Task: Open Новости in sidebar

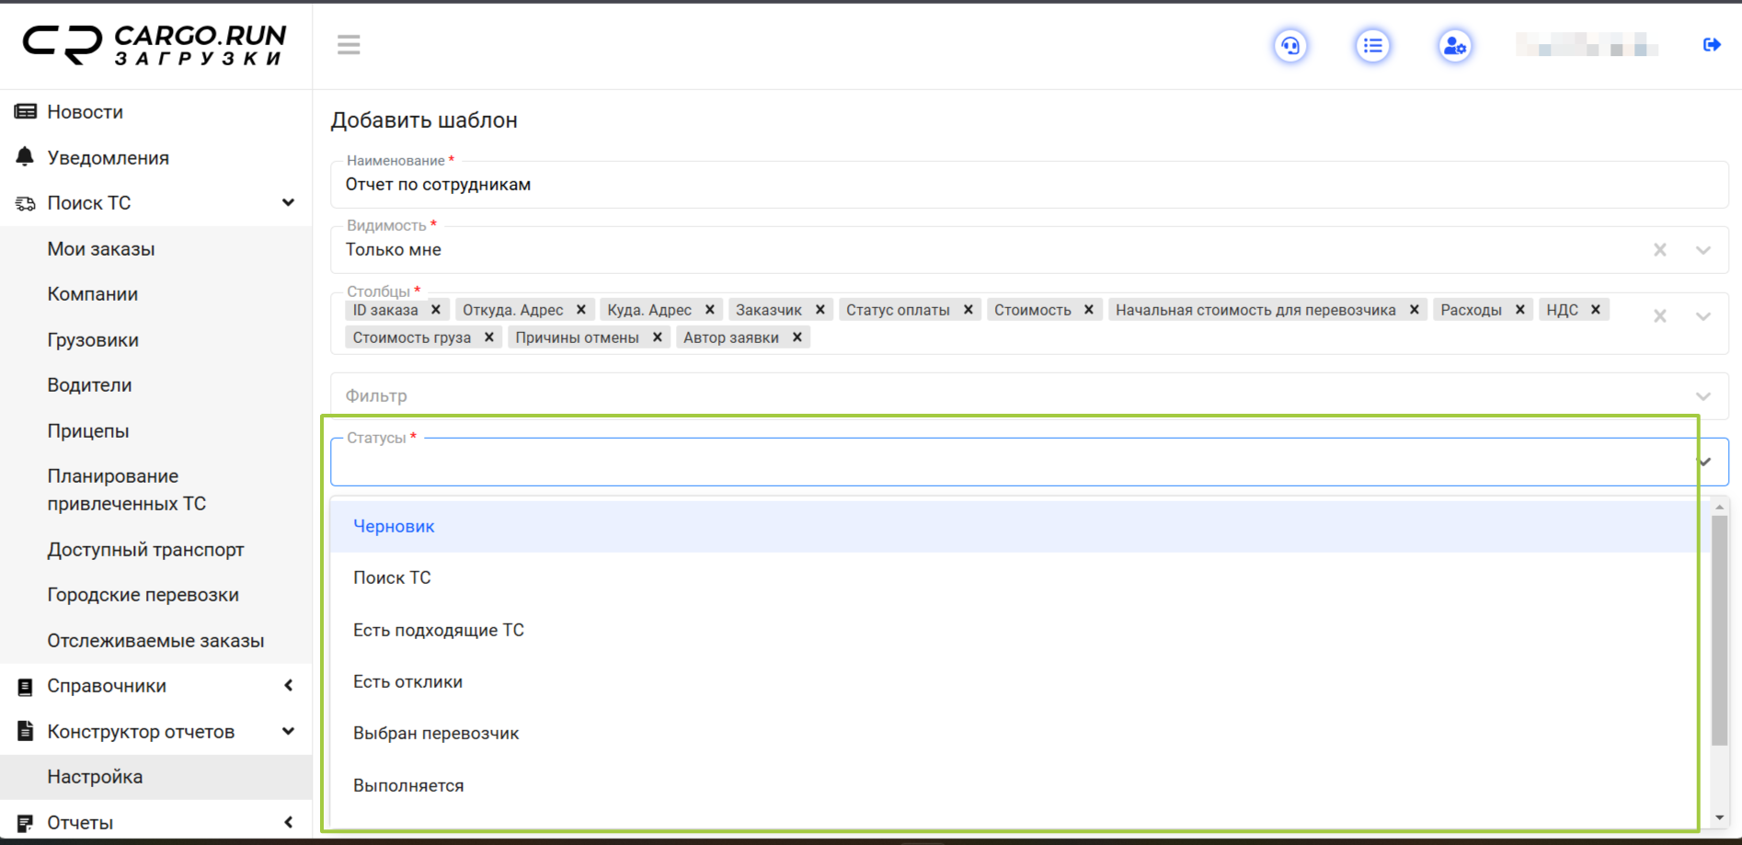Action: click(86, 112)
